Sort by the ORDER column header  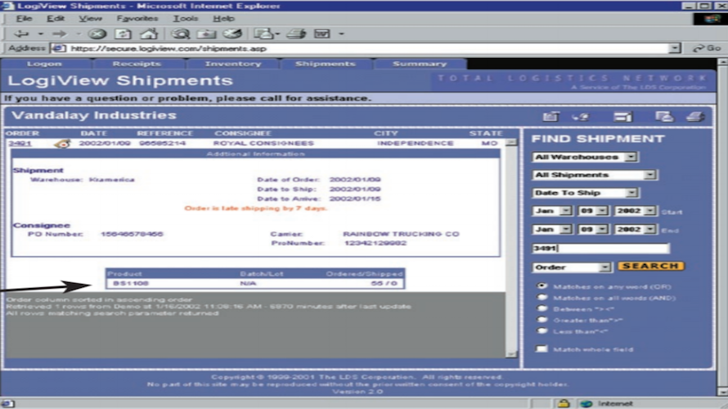(x=22, y=133)
